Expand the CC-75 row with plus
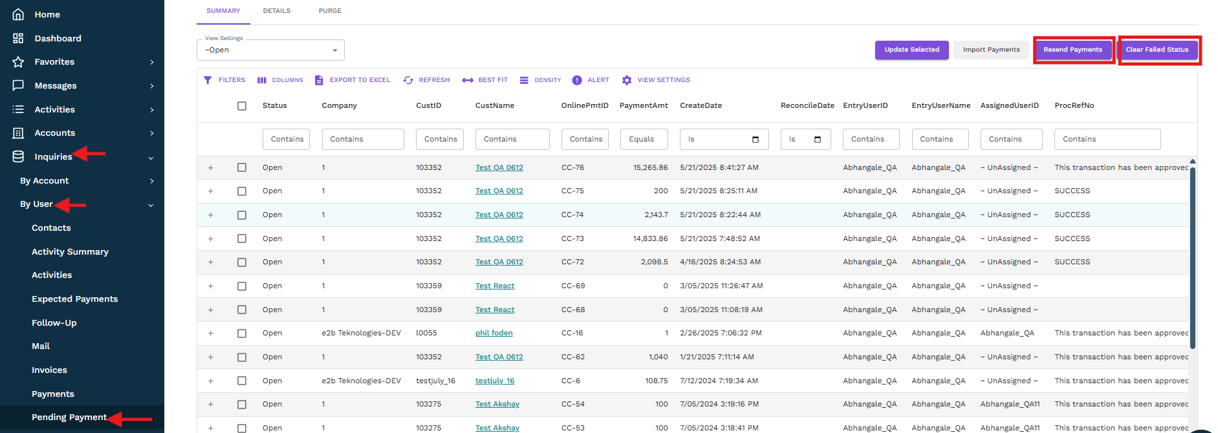This screenshot has width=1218, height=433. click(211, 191)
